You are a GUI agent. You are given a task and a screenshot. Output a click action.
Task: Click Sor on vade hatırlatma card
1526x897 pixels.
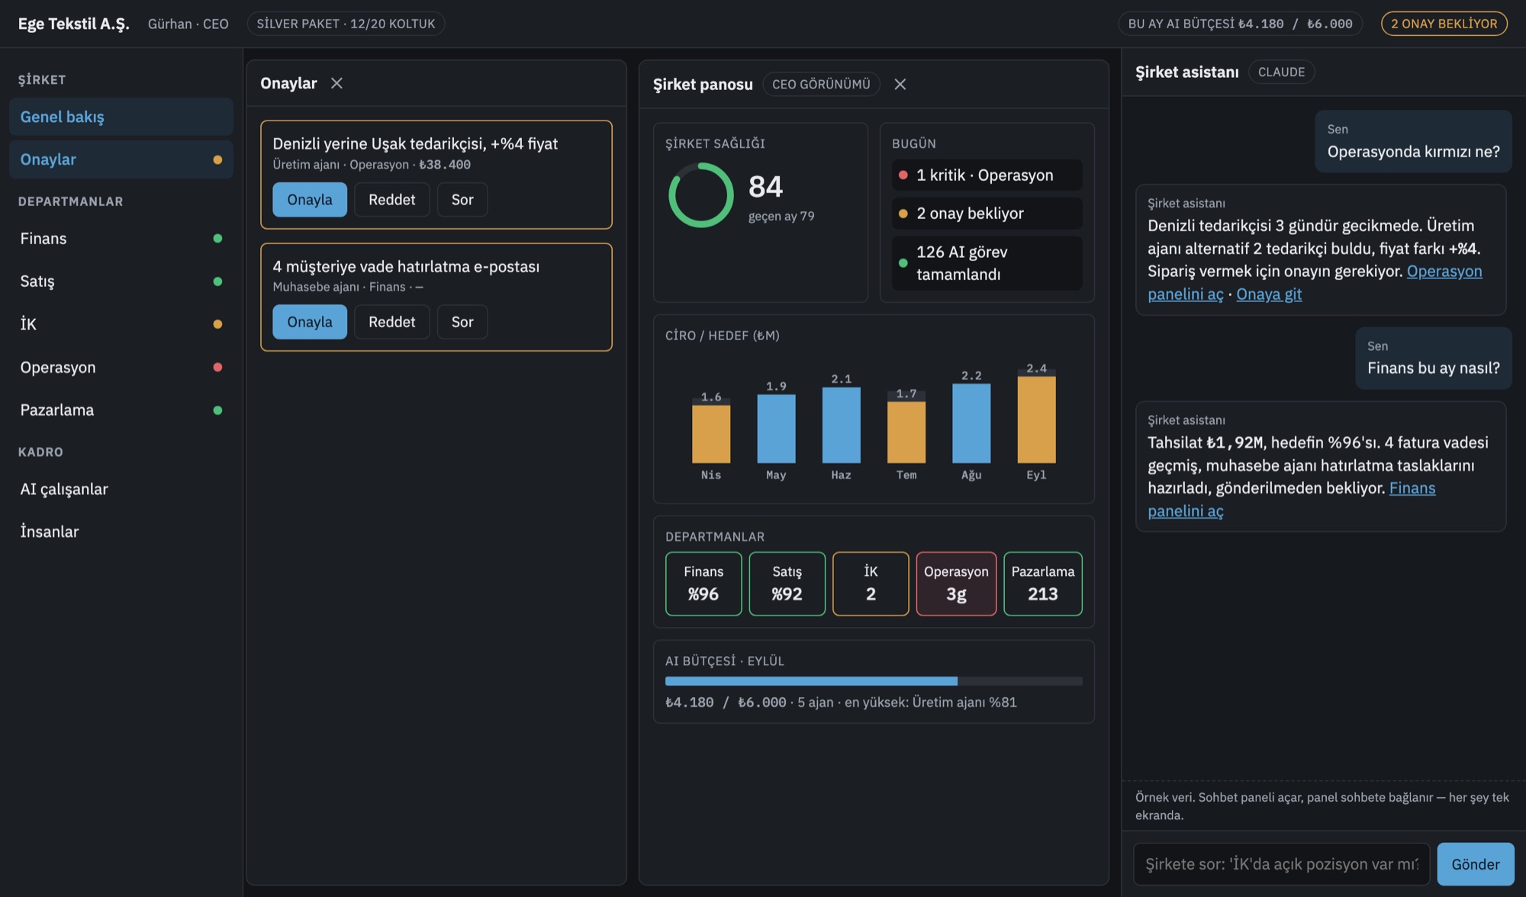click(462, 322)
